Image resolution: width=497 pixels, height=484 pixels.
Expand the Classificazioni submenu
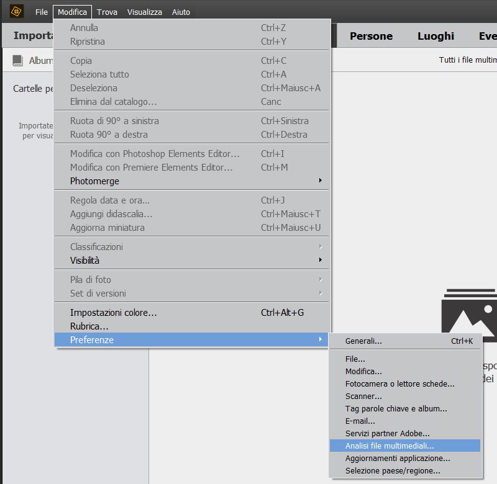[x=192, y=247]
